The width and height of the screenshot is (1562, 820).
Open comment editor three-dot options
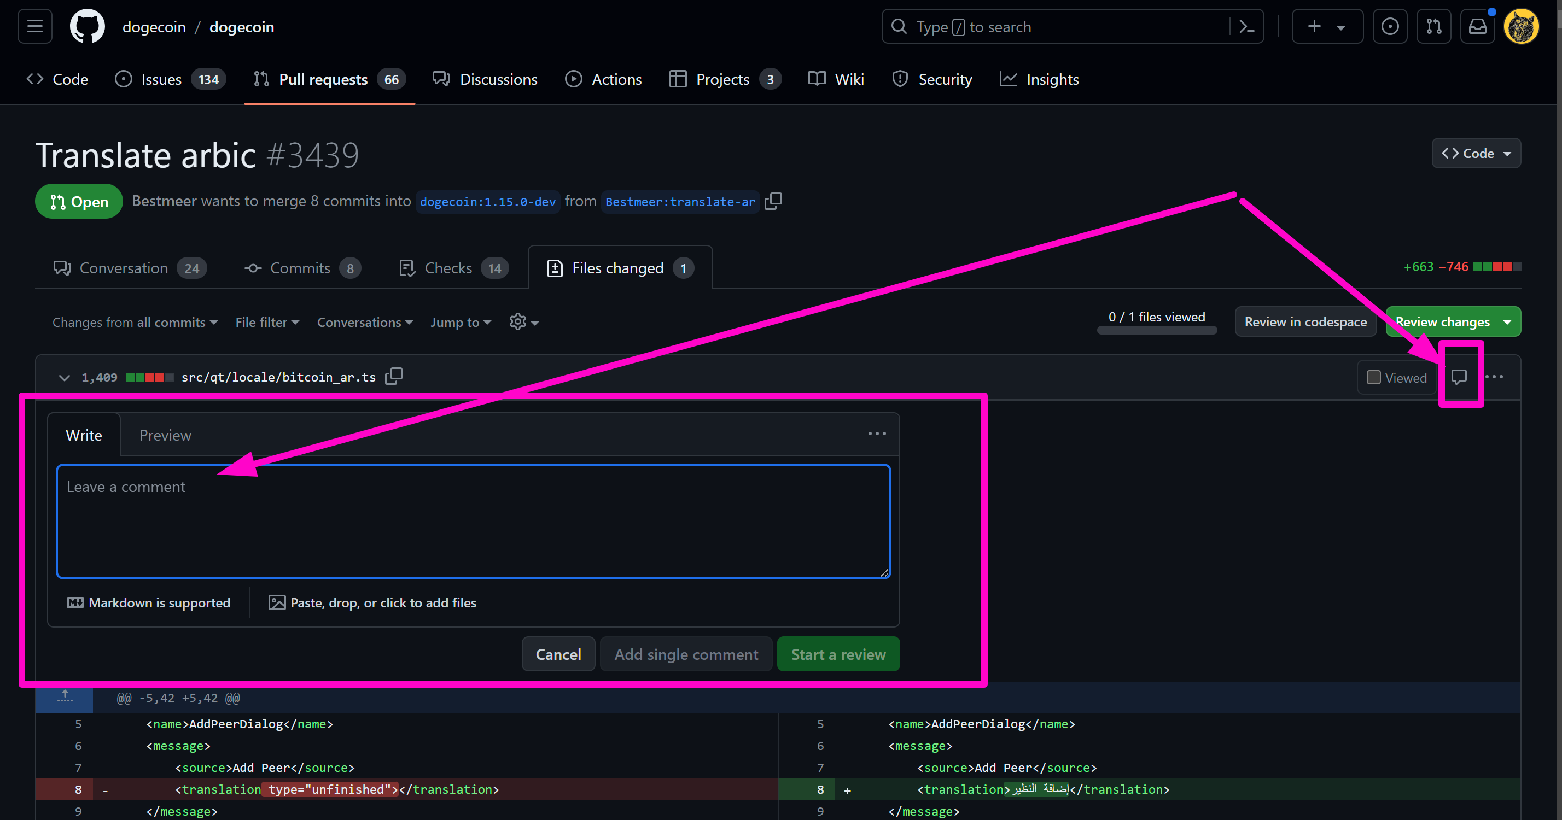pyautogui.click(x=877, y=434)
